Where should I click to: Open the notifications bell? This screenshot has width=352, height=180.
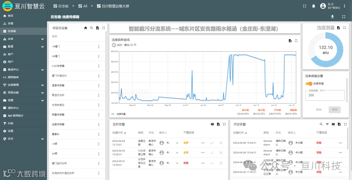314,6
